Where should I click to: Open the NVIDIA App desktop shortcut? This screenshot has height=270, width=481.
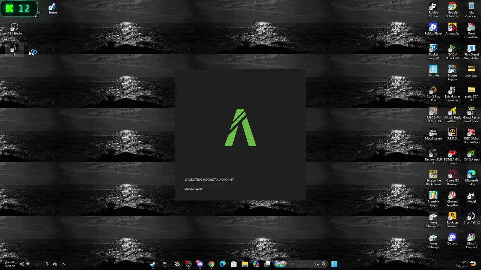point(471,155)
